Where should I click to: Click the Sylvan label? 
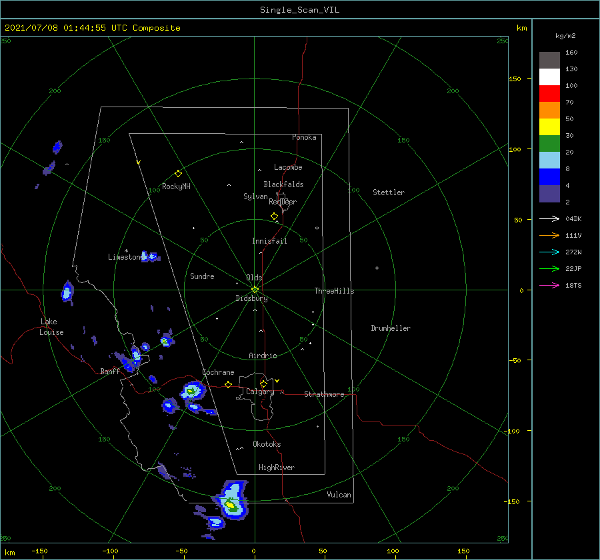tap(255, 196)
